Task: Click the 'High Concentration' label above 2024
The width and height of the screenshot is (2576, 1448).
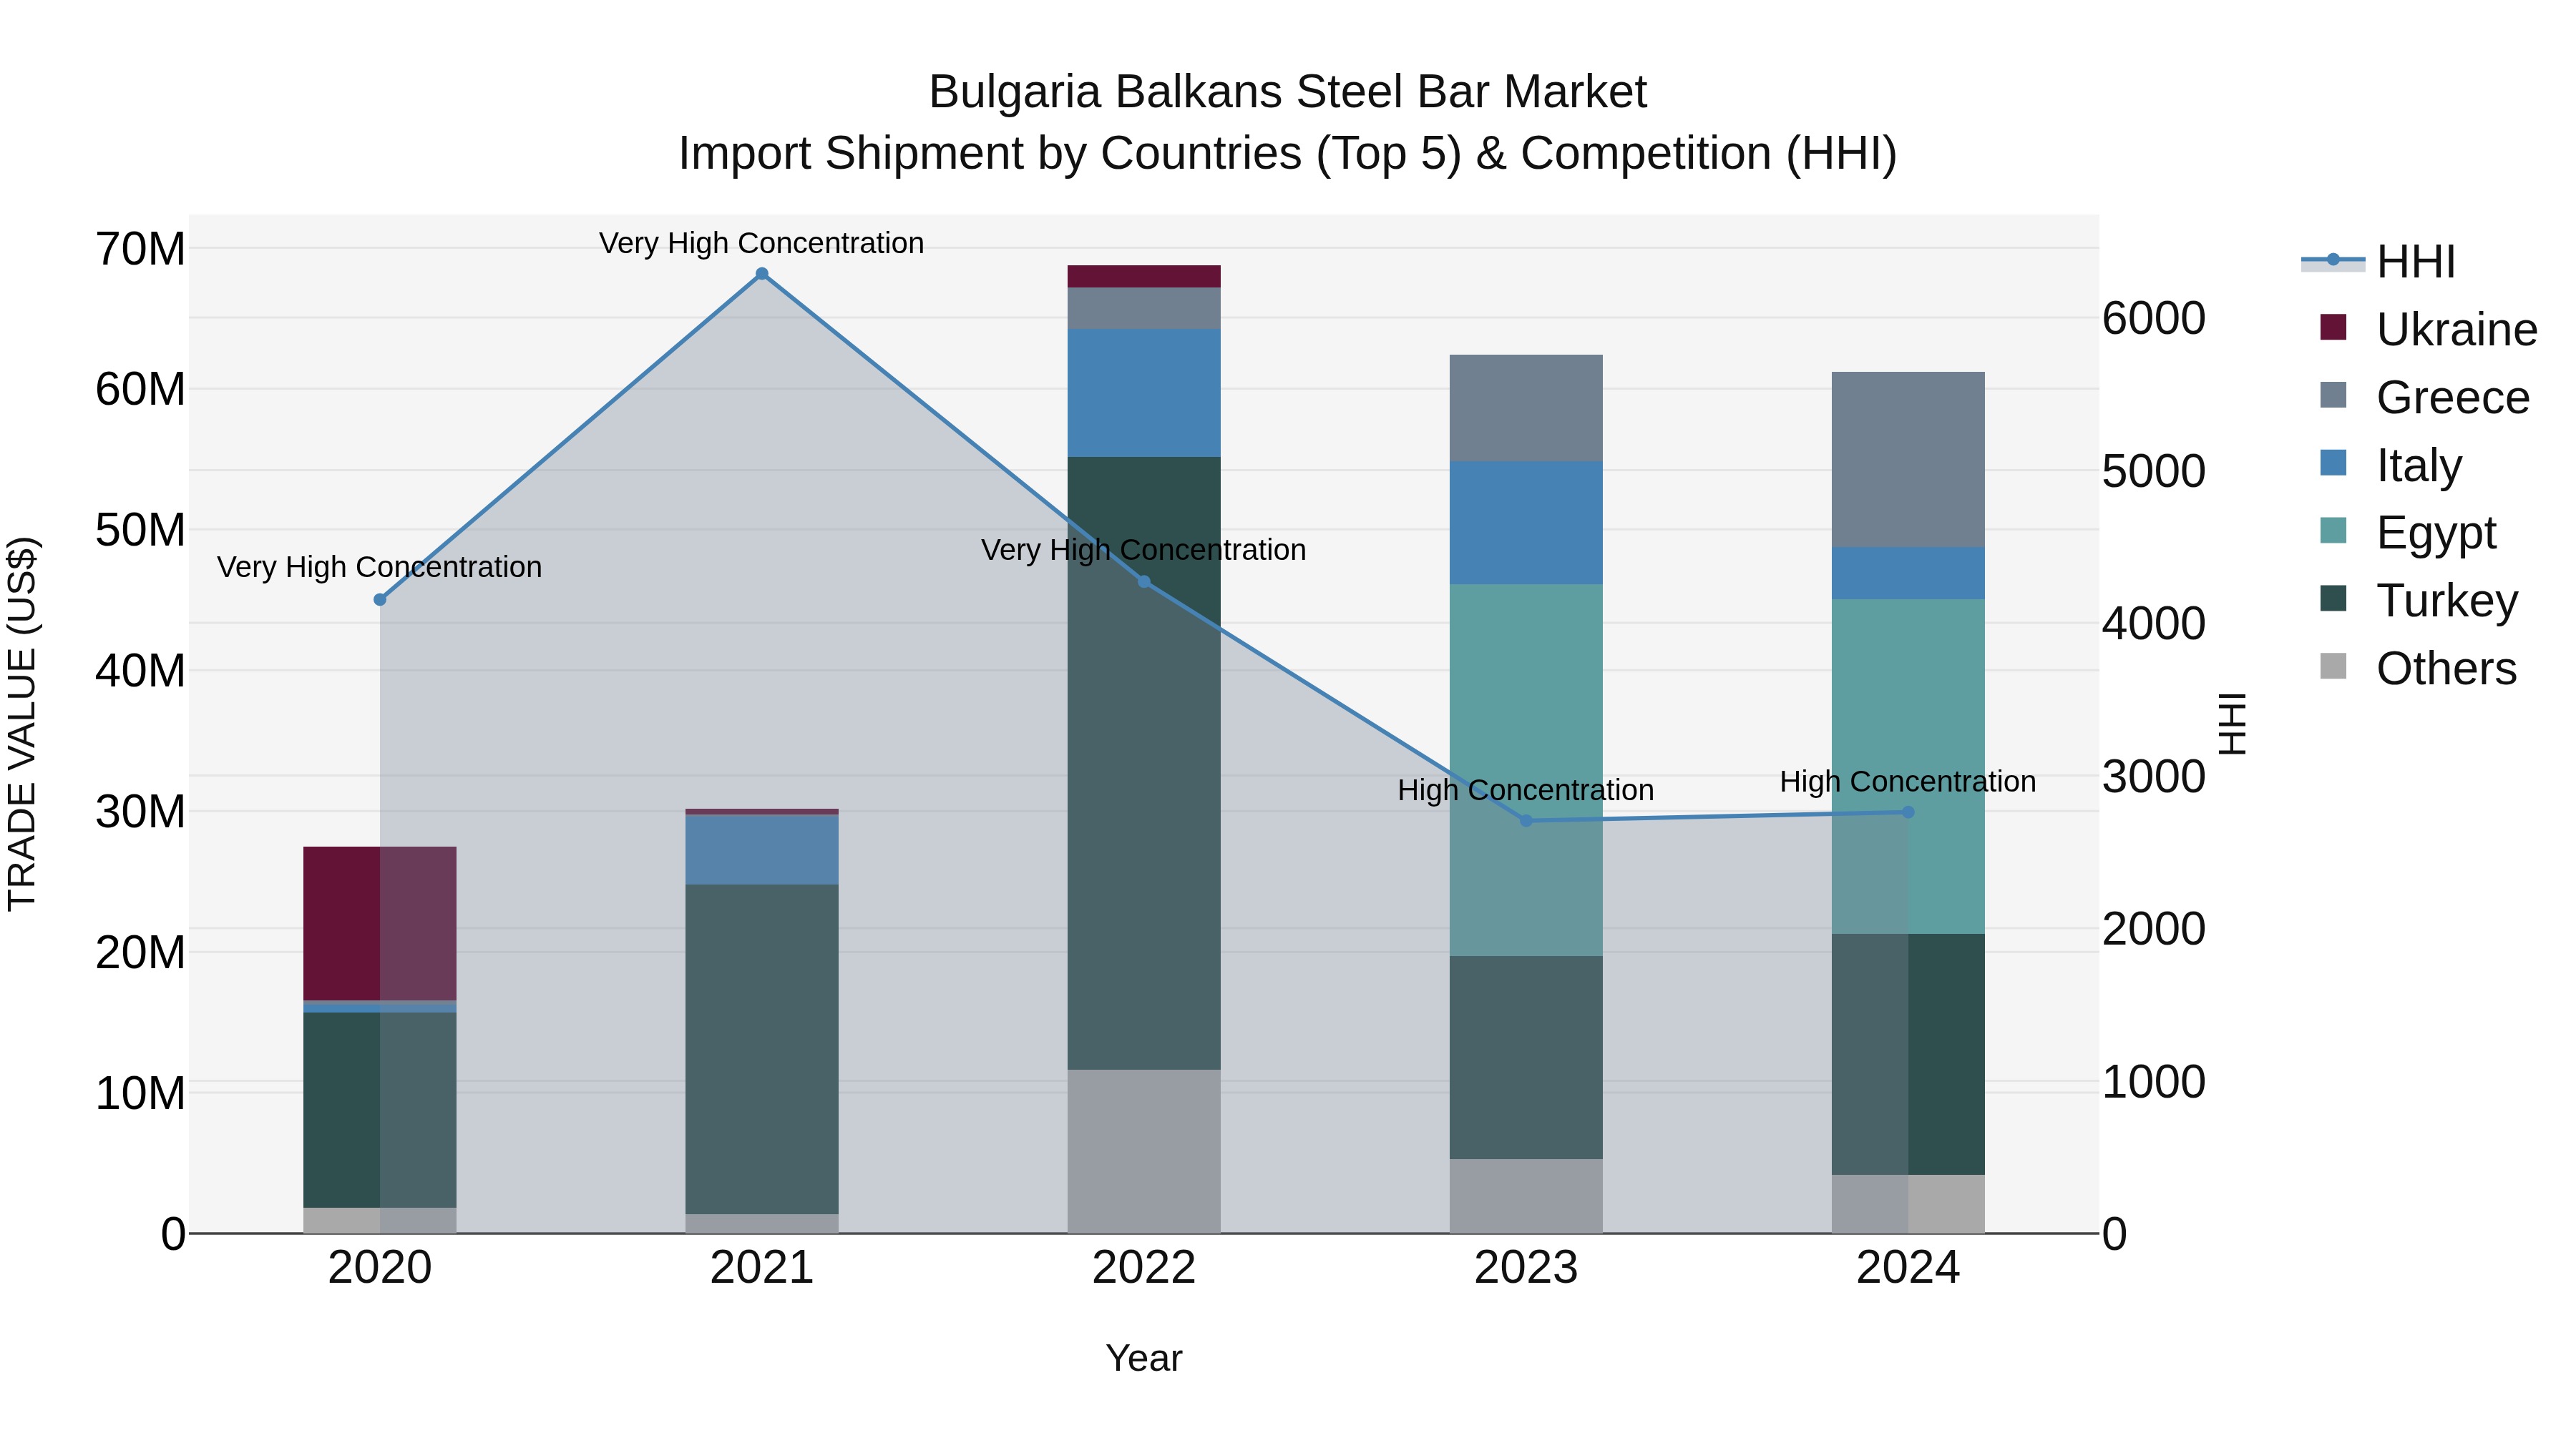Action: click(1908, 782)
